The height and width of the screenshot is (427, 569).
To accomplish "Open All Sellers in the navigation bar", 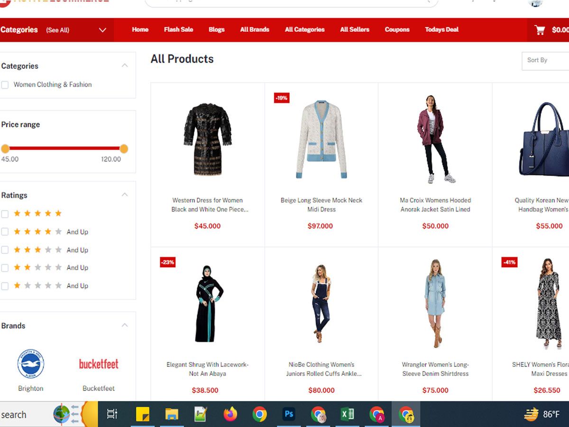I will 355,29.
